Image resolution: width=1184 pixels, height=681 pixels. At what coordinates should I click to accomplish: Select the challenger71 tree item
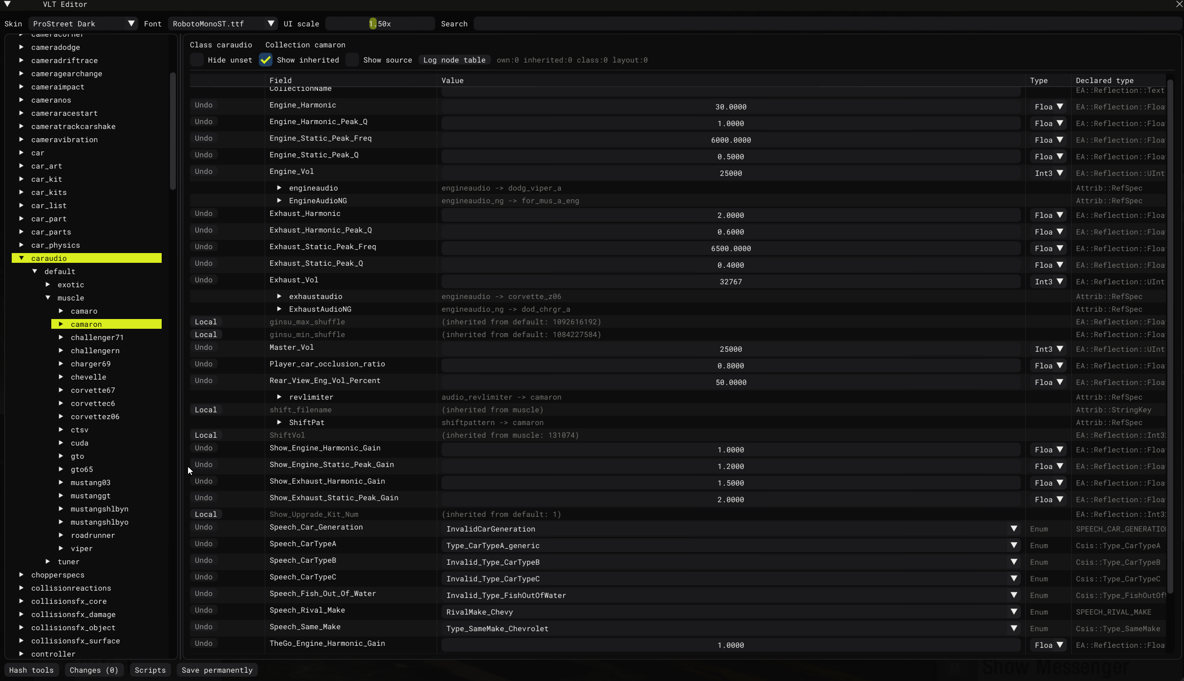pos(97,337)
